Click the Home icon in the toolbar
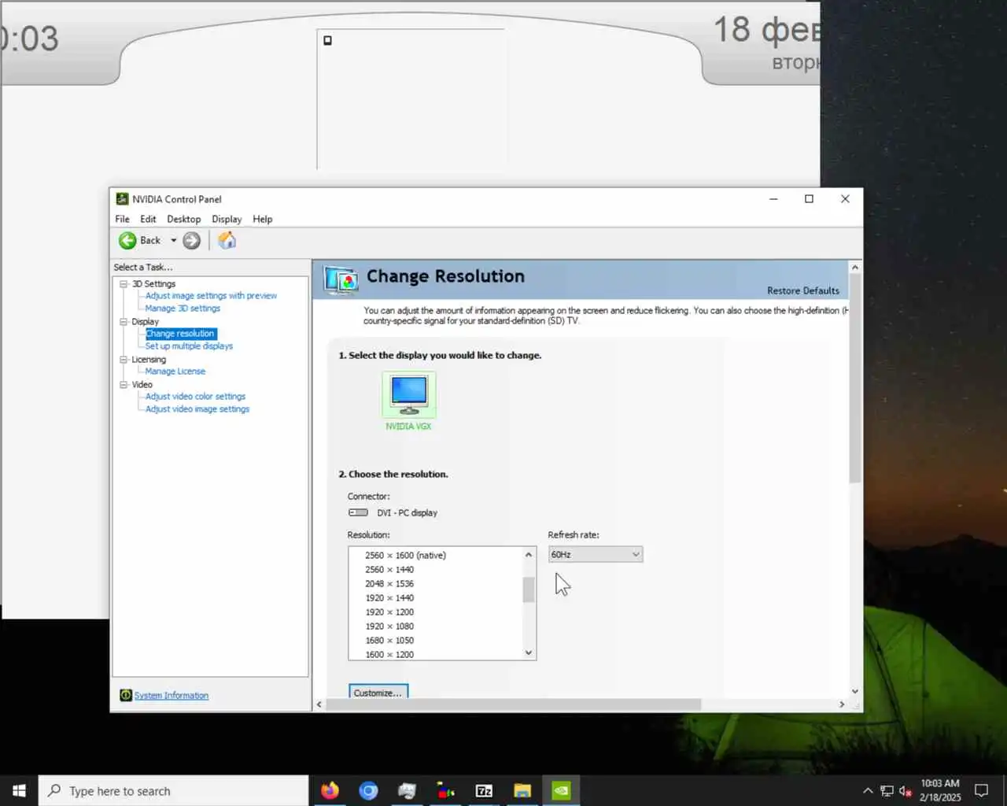Screen dimensions: 1007x806 click(227, 240)
